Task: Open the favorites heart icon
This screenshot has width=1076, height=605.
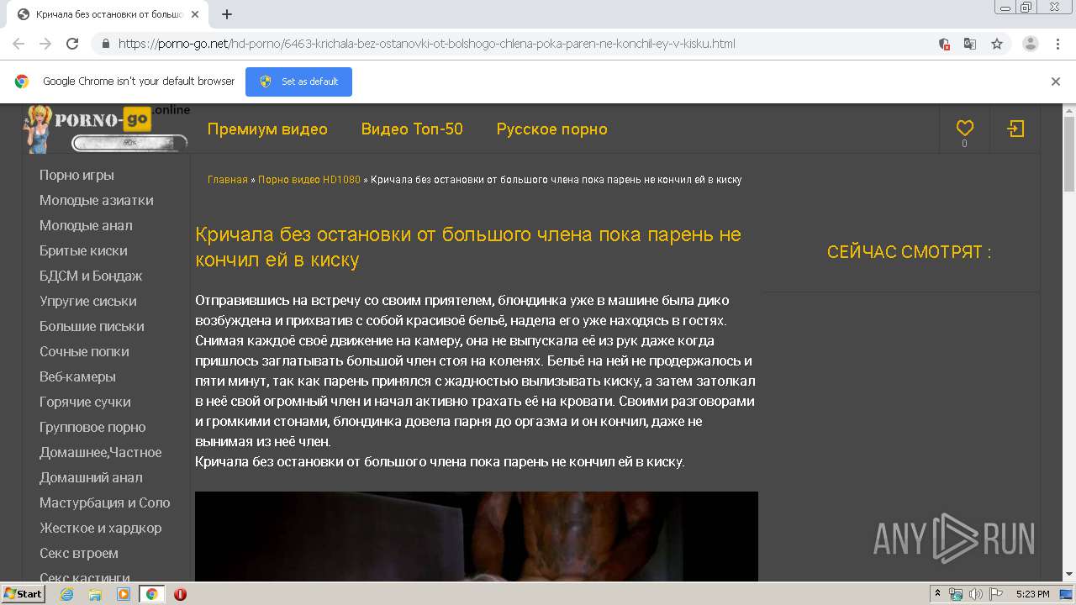Action: click(x=964, y=129)
